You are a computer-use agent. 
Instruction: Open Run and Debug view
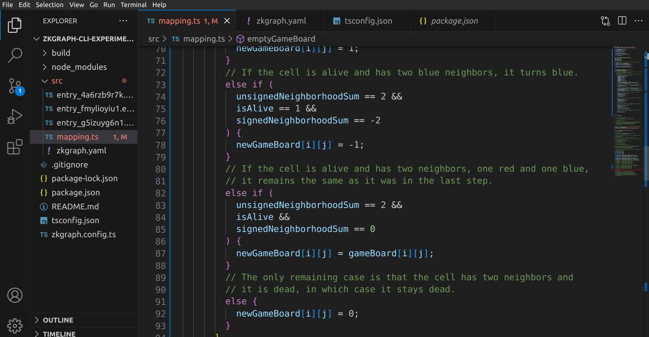14,117
